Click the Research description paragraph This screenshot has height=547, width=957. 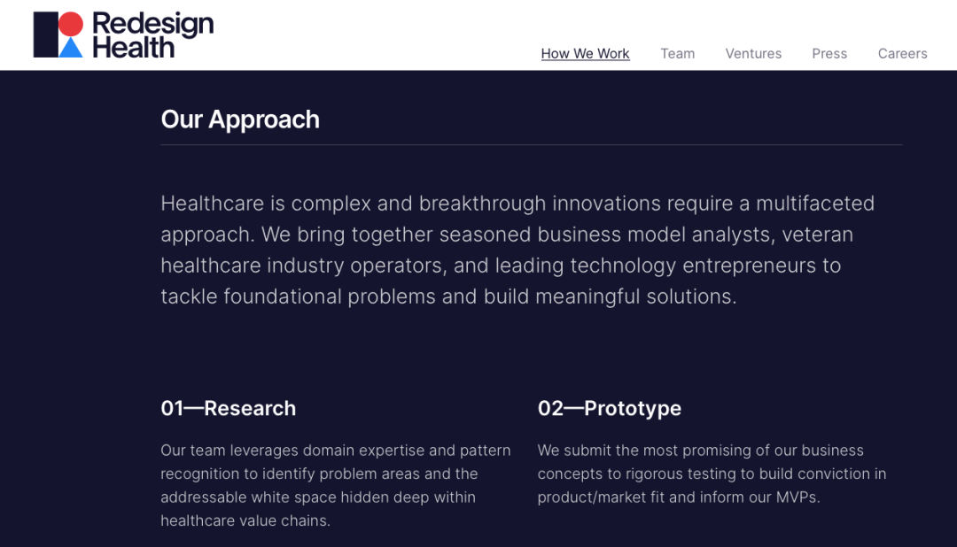coord(335,485)
